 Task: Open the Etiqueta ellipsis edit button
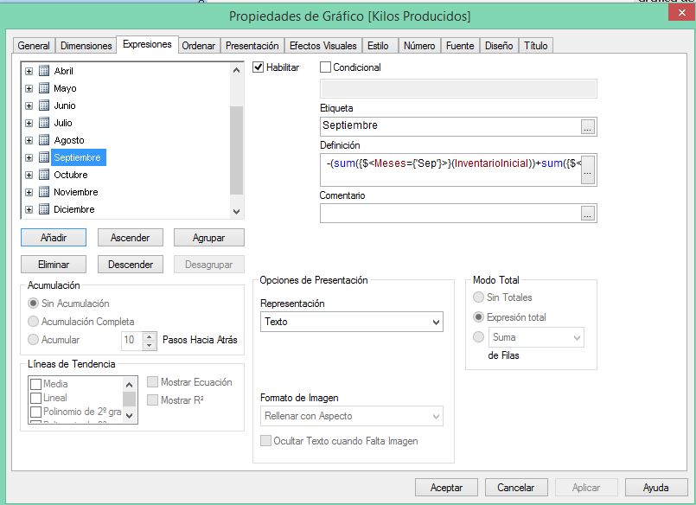pyautogui.click(x=588, y=126)
